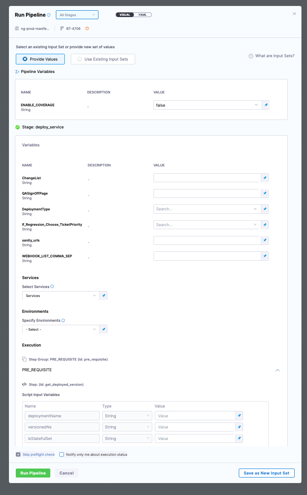
Task: Click the git branch icon beside BT-4706
Action: coord(62,29)
